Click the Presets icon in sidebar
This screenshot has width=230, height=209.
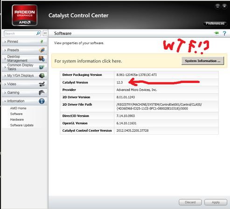click(x=42, y=50)
